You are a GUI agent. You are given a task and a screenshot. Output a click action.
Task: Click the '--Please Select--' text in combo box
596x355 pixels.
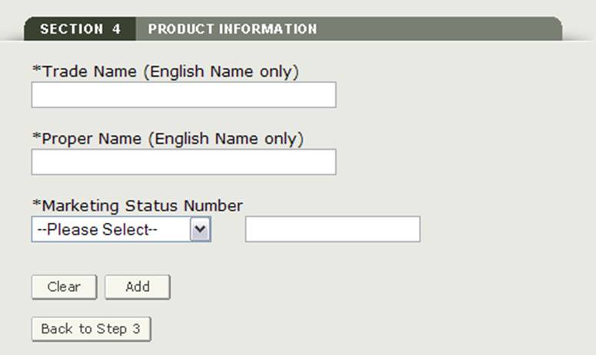(x=98, y=230)
